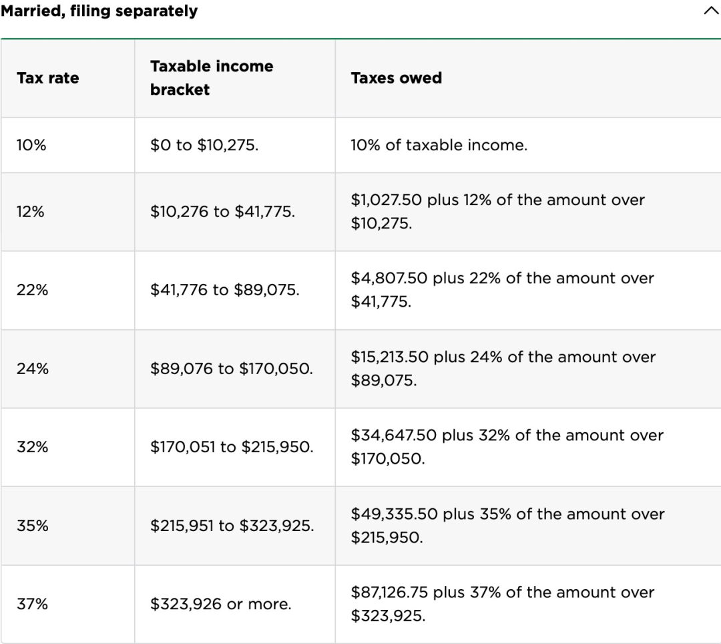Select the 37% tax rate cell
The image size is (721, 644).
point(32,604)
